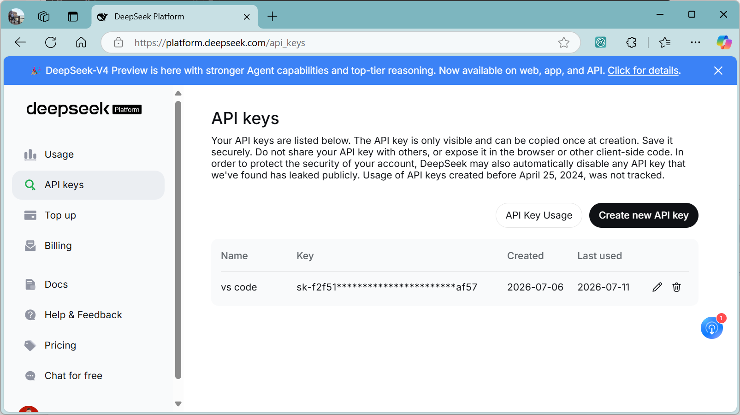Click the Pricing tag icon
This screenshot has height=415, width=740.
[x=30, y=345]
